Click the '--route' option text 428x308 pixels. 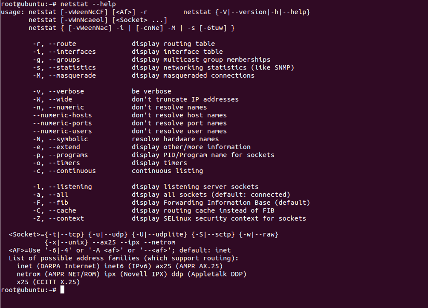[63, 44]
